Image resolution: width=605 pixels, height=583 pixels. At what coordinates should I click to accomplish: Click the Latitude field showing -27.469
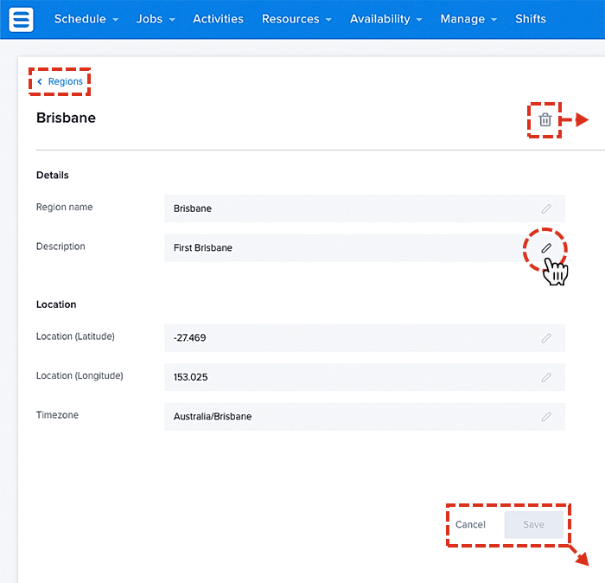pos(346,338)
